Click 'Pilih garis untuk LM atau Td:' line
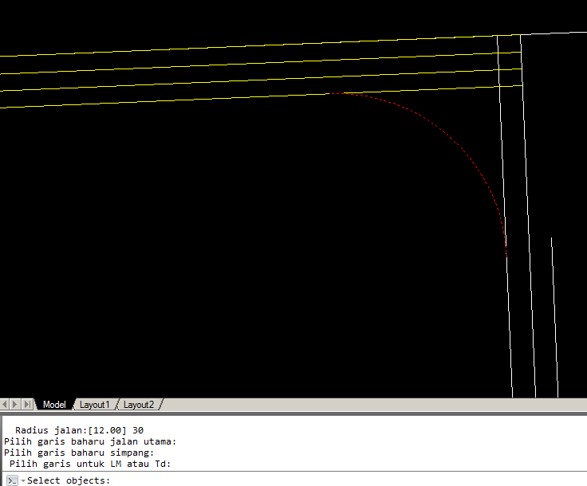Screen dimensions: 587x486 (90, 464)
